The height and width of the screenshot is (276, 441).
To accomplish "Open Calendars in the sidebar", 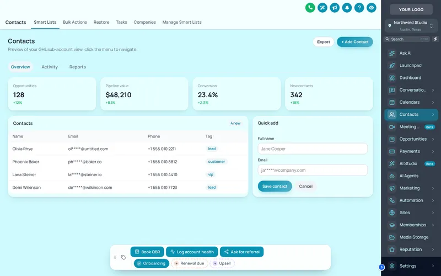I will click(411, 102).
